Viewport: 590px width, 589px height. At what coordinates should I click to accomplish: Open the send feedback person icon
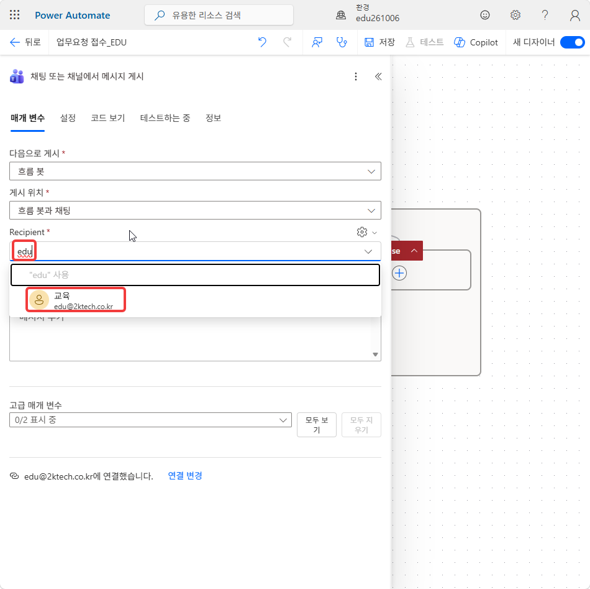[317, 42]
